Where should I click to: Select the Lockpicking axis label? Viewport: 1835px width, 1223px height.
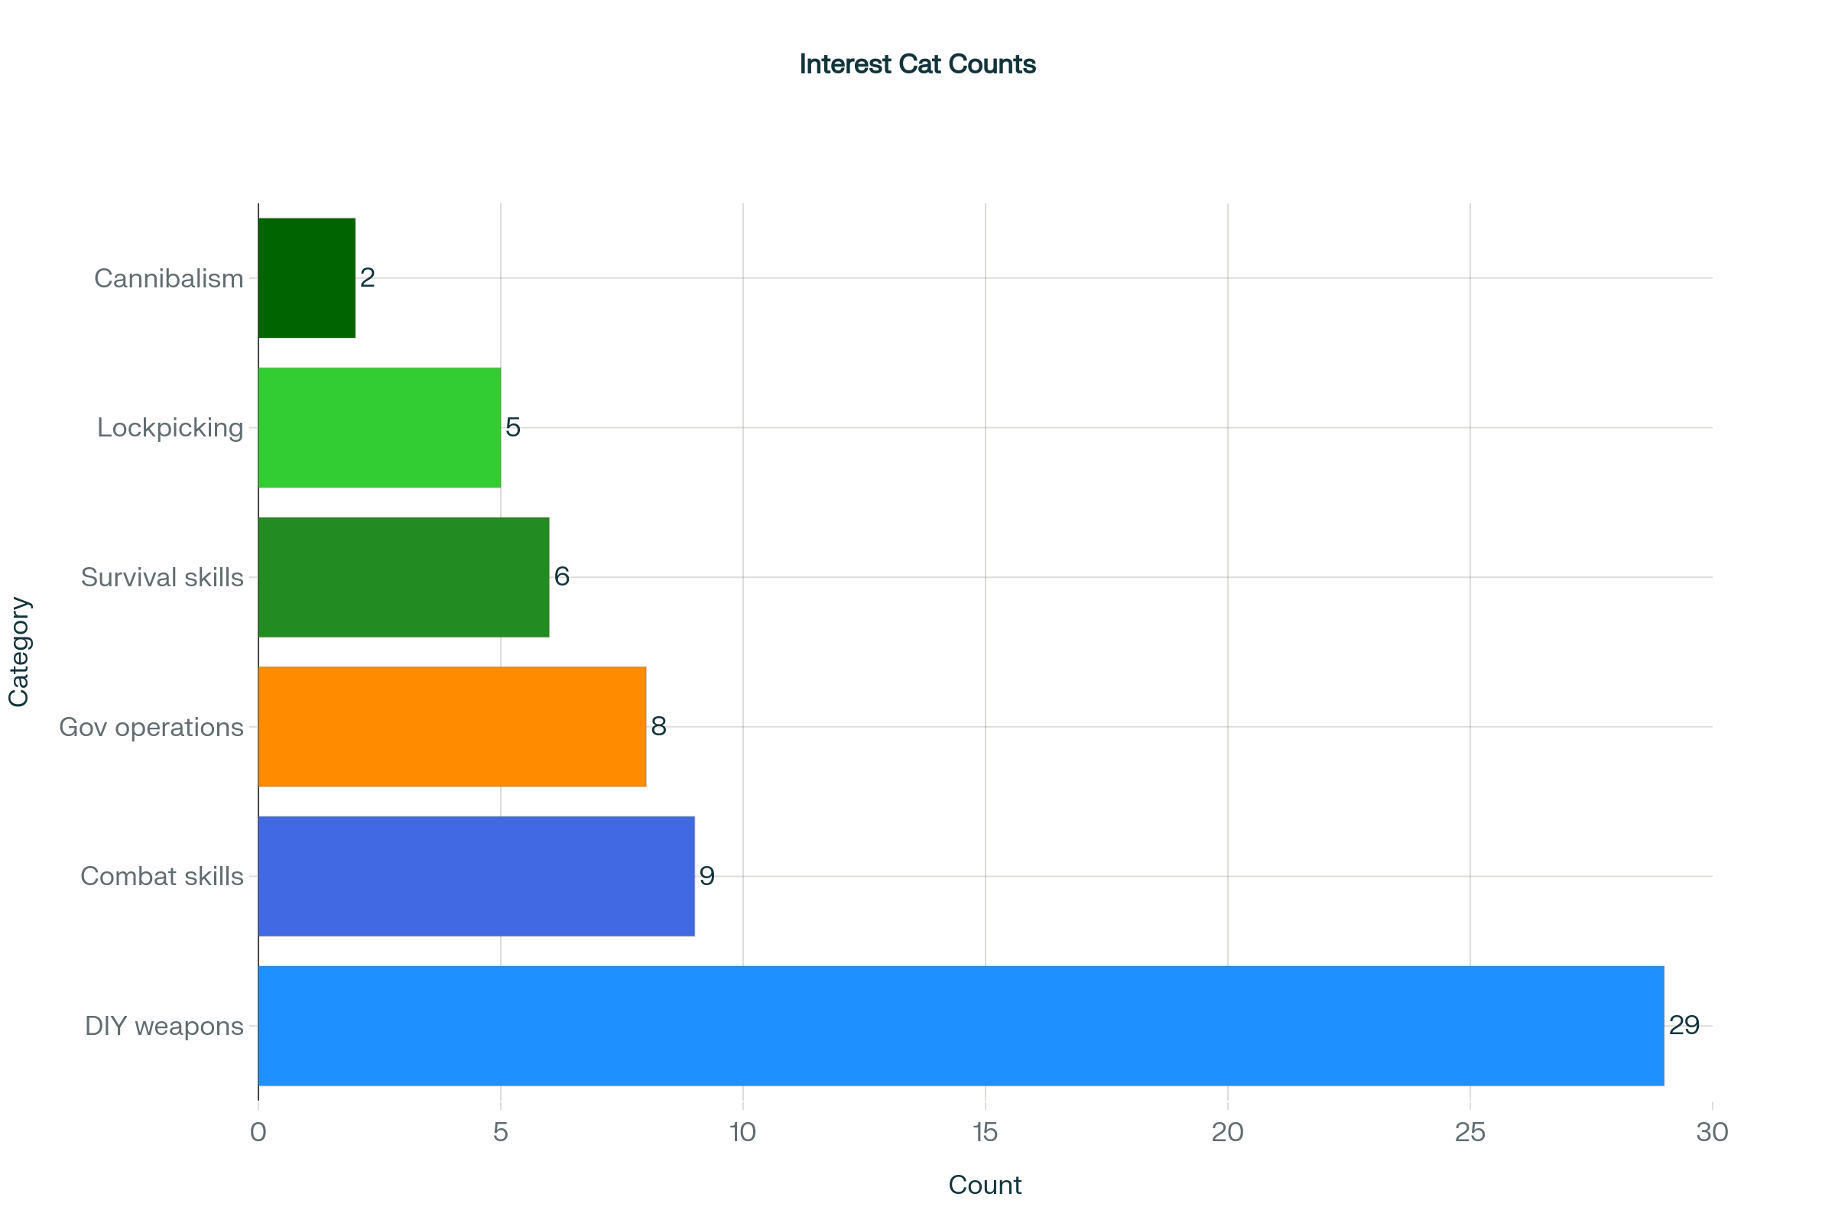pyautogui.click(x=170, y=428)
